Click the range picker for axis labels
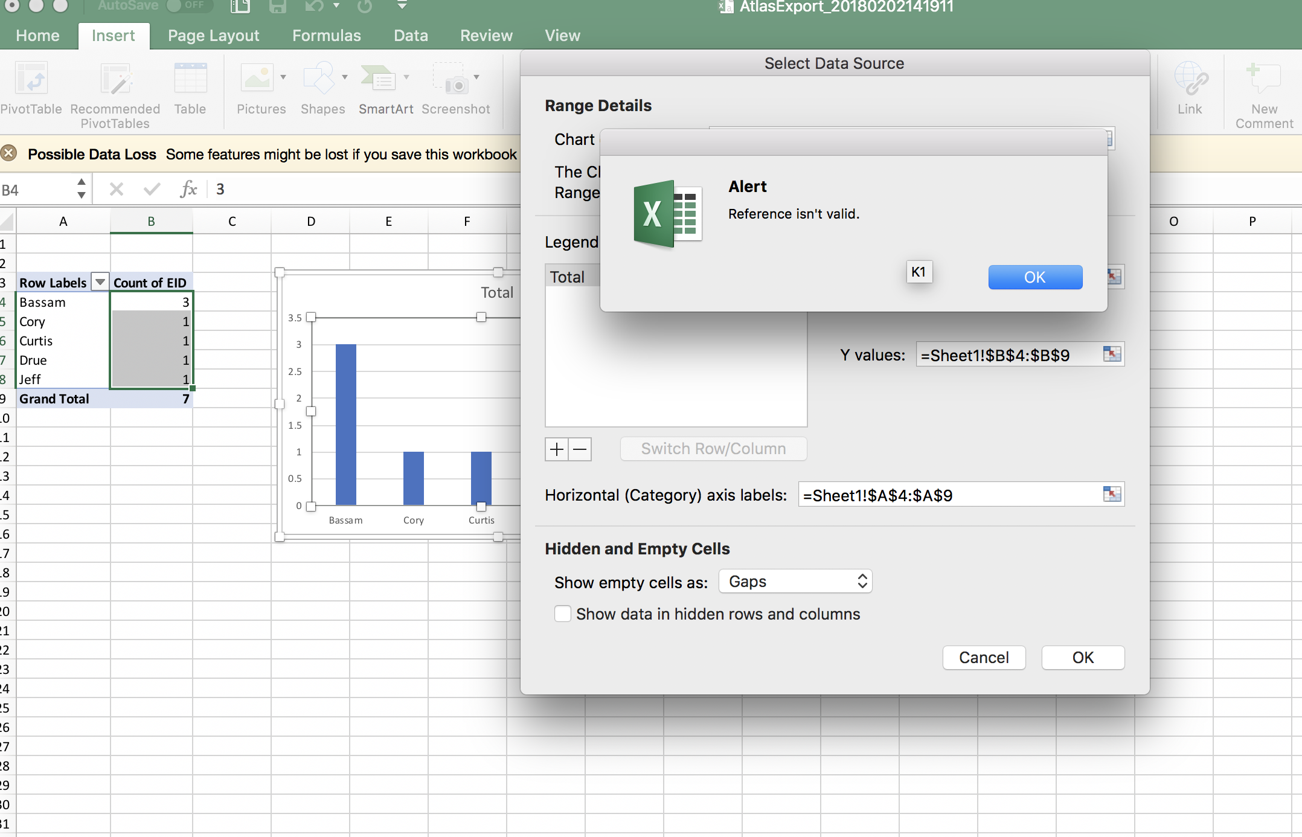1302x837 pixels. click(1112, 494)
